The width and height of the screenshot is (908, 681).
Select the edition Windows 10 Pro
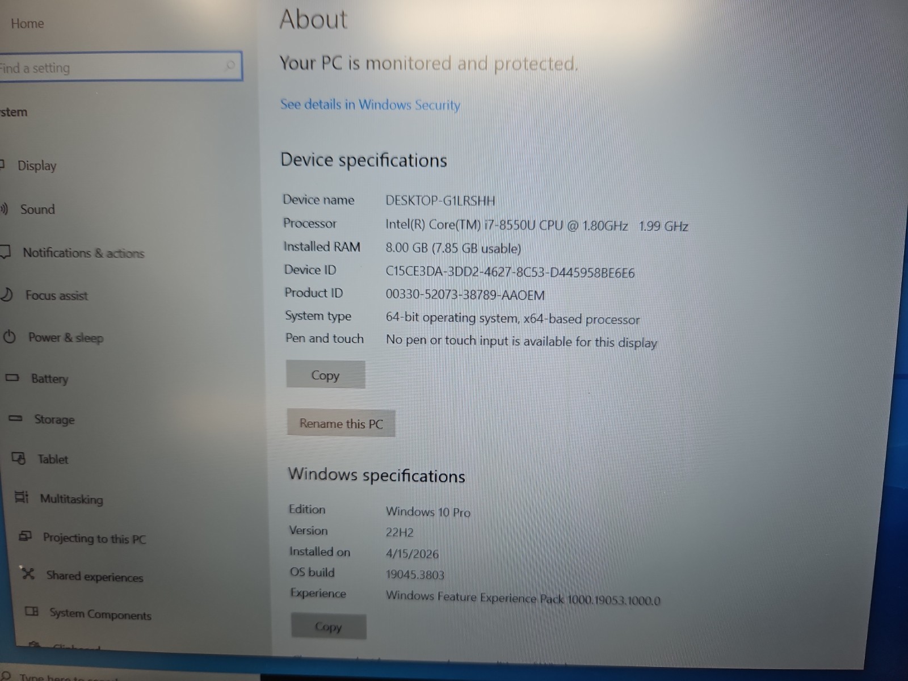[x=428, y=512]
